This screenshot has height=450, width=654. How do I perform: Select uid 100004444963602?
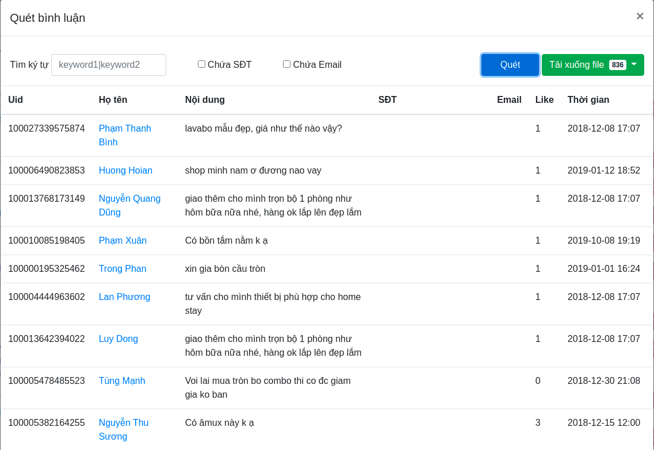(47, 297)
